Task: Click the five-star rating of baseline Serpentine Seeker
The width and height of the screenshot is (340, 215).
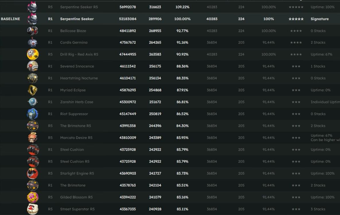Action: point(296,19)
